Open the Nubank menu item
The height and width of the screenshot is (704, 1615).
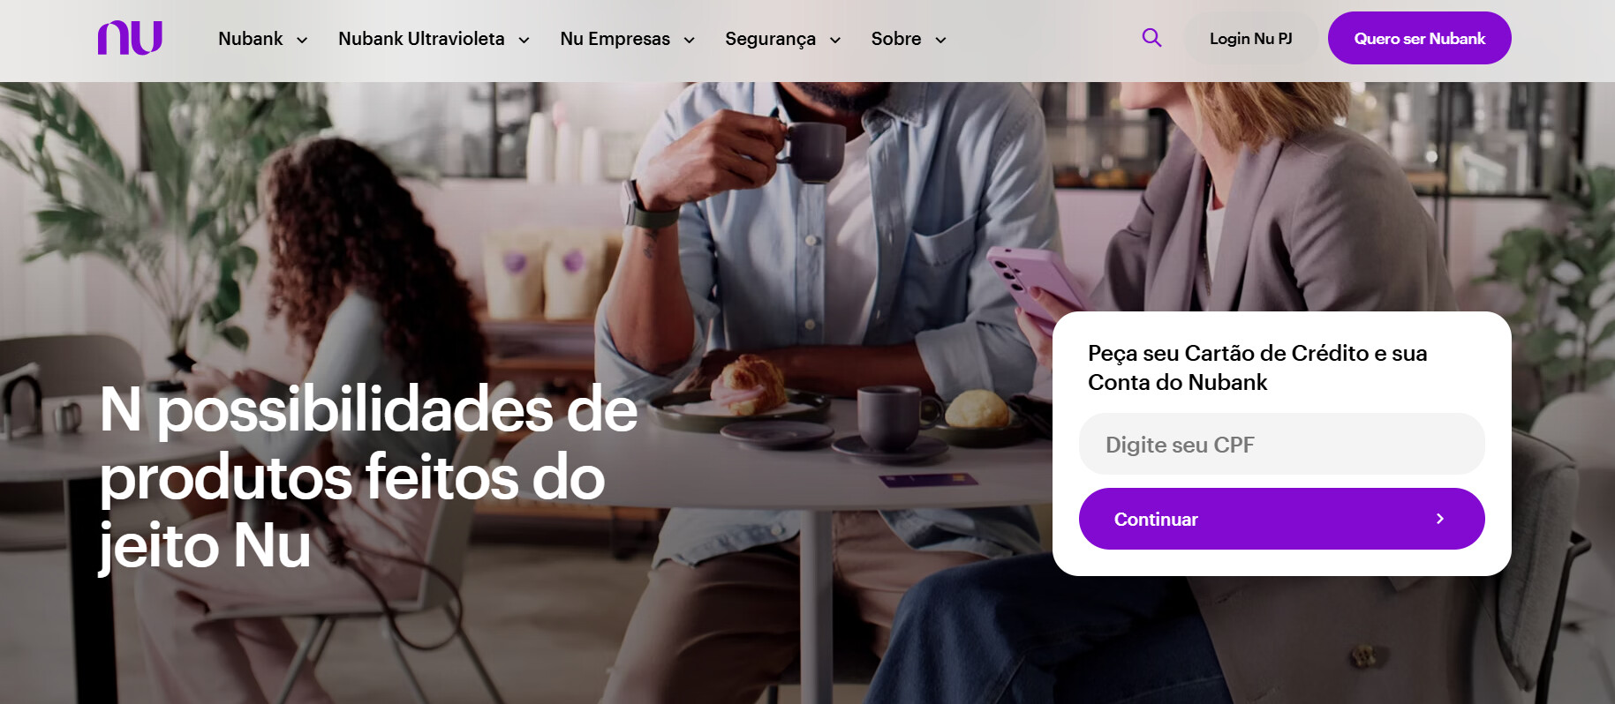pos(251,39)
